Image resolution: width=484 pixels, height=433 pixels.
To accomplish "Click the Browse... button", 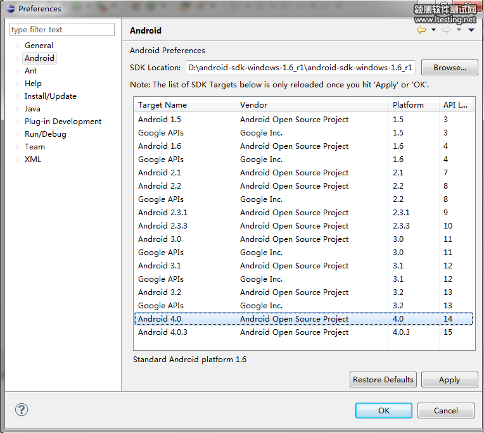I will pos(449,68).
